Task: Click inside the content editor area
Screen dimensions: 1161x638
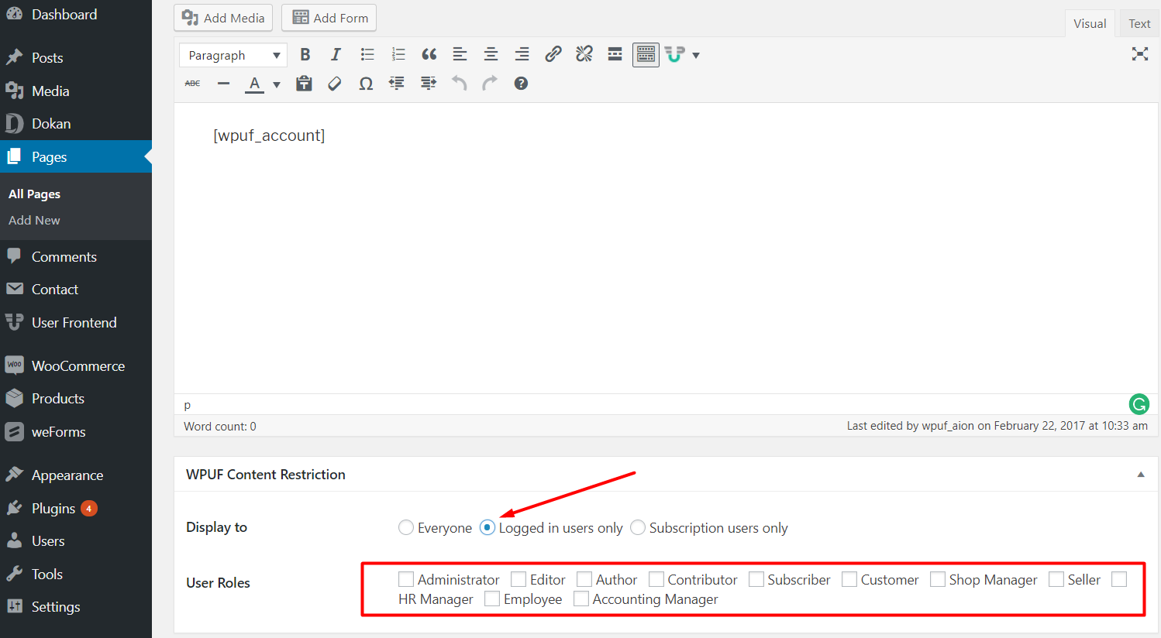Action: tap(666, 248)
